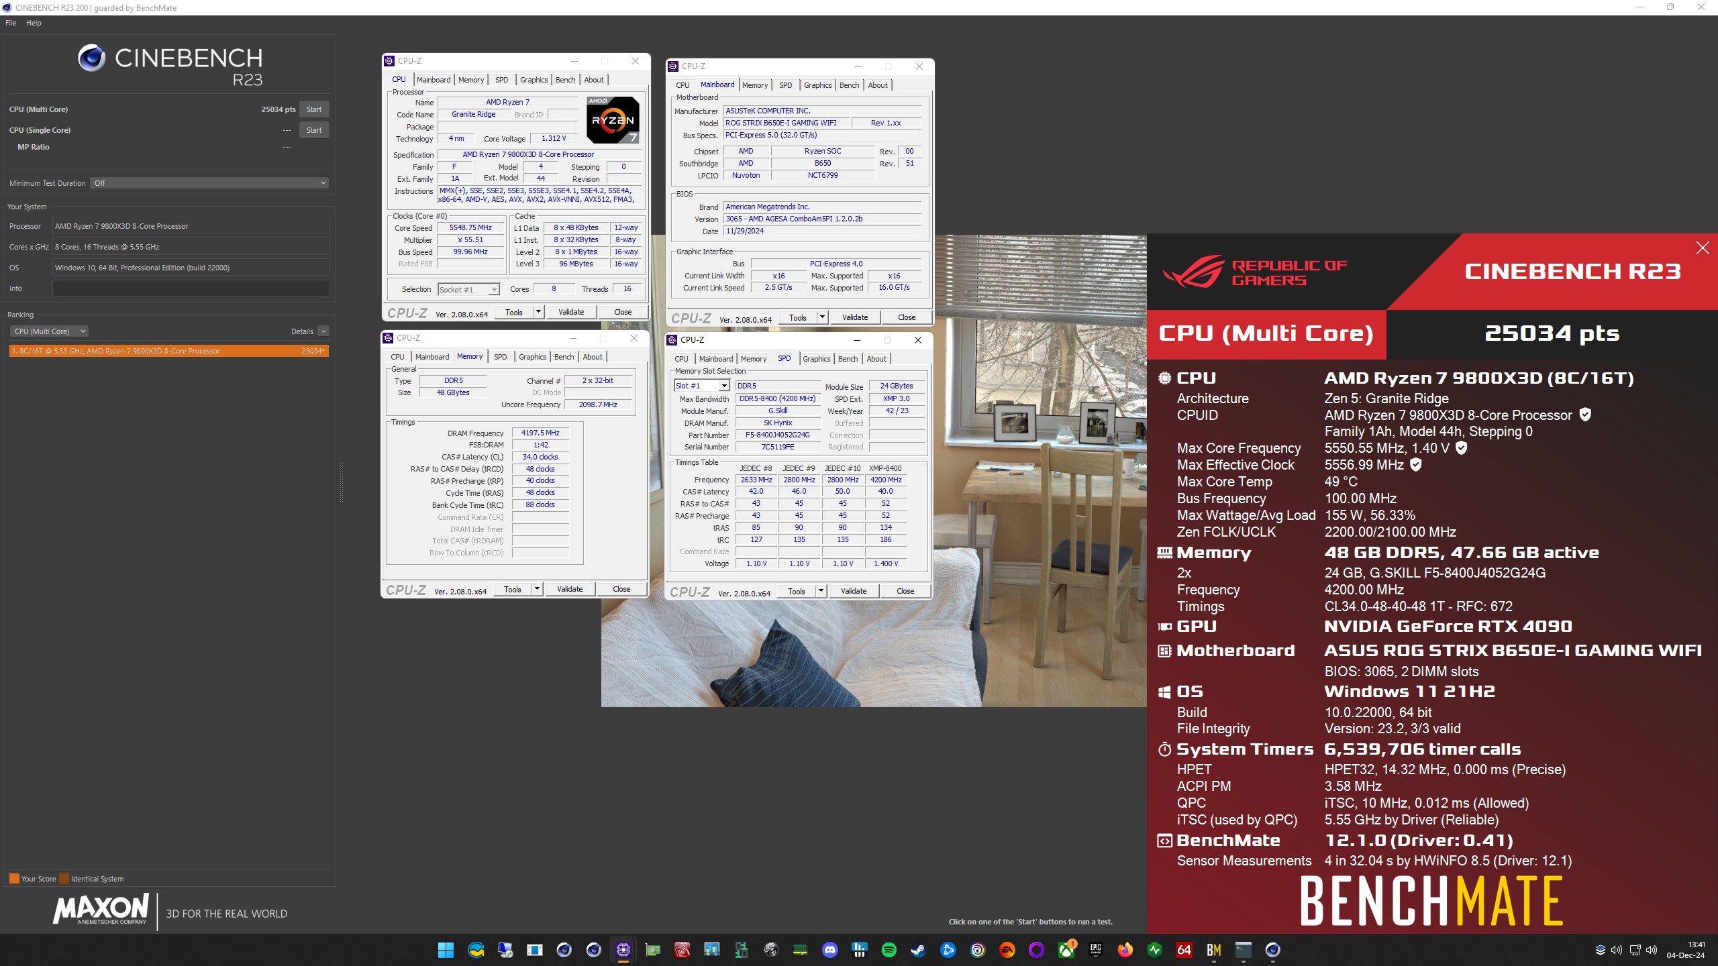This screenshot has width=1718, height=966.
Task: Click Close button in SPD tab CPU-Z window
Action: click(x=905, y=591)
